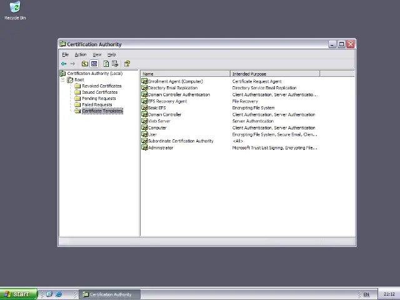The width and height of the screenshot is (400, 300).
Task: Select the Failed Requests tree label
Action: coord(97,104)
